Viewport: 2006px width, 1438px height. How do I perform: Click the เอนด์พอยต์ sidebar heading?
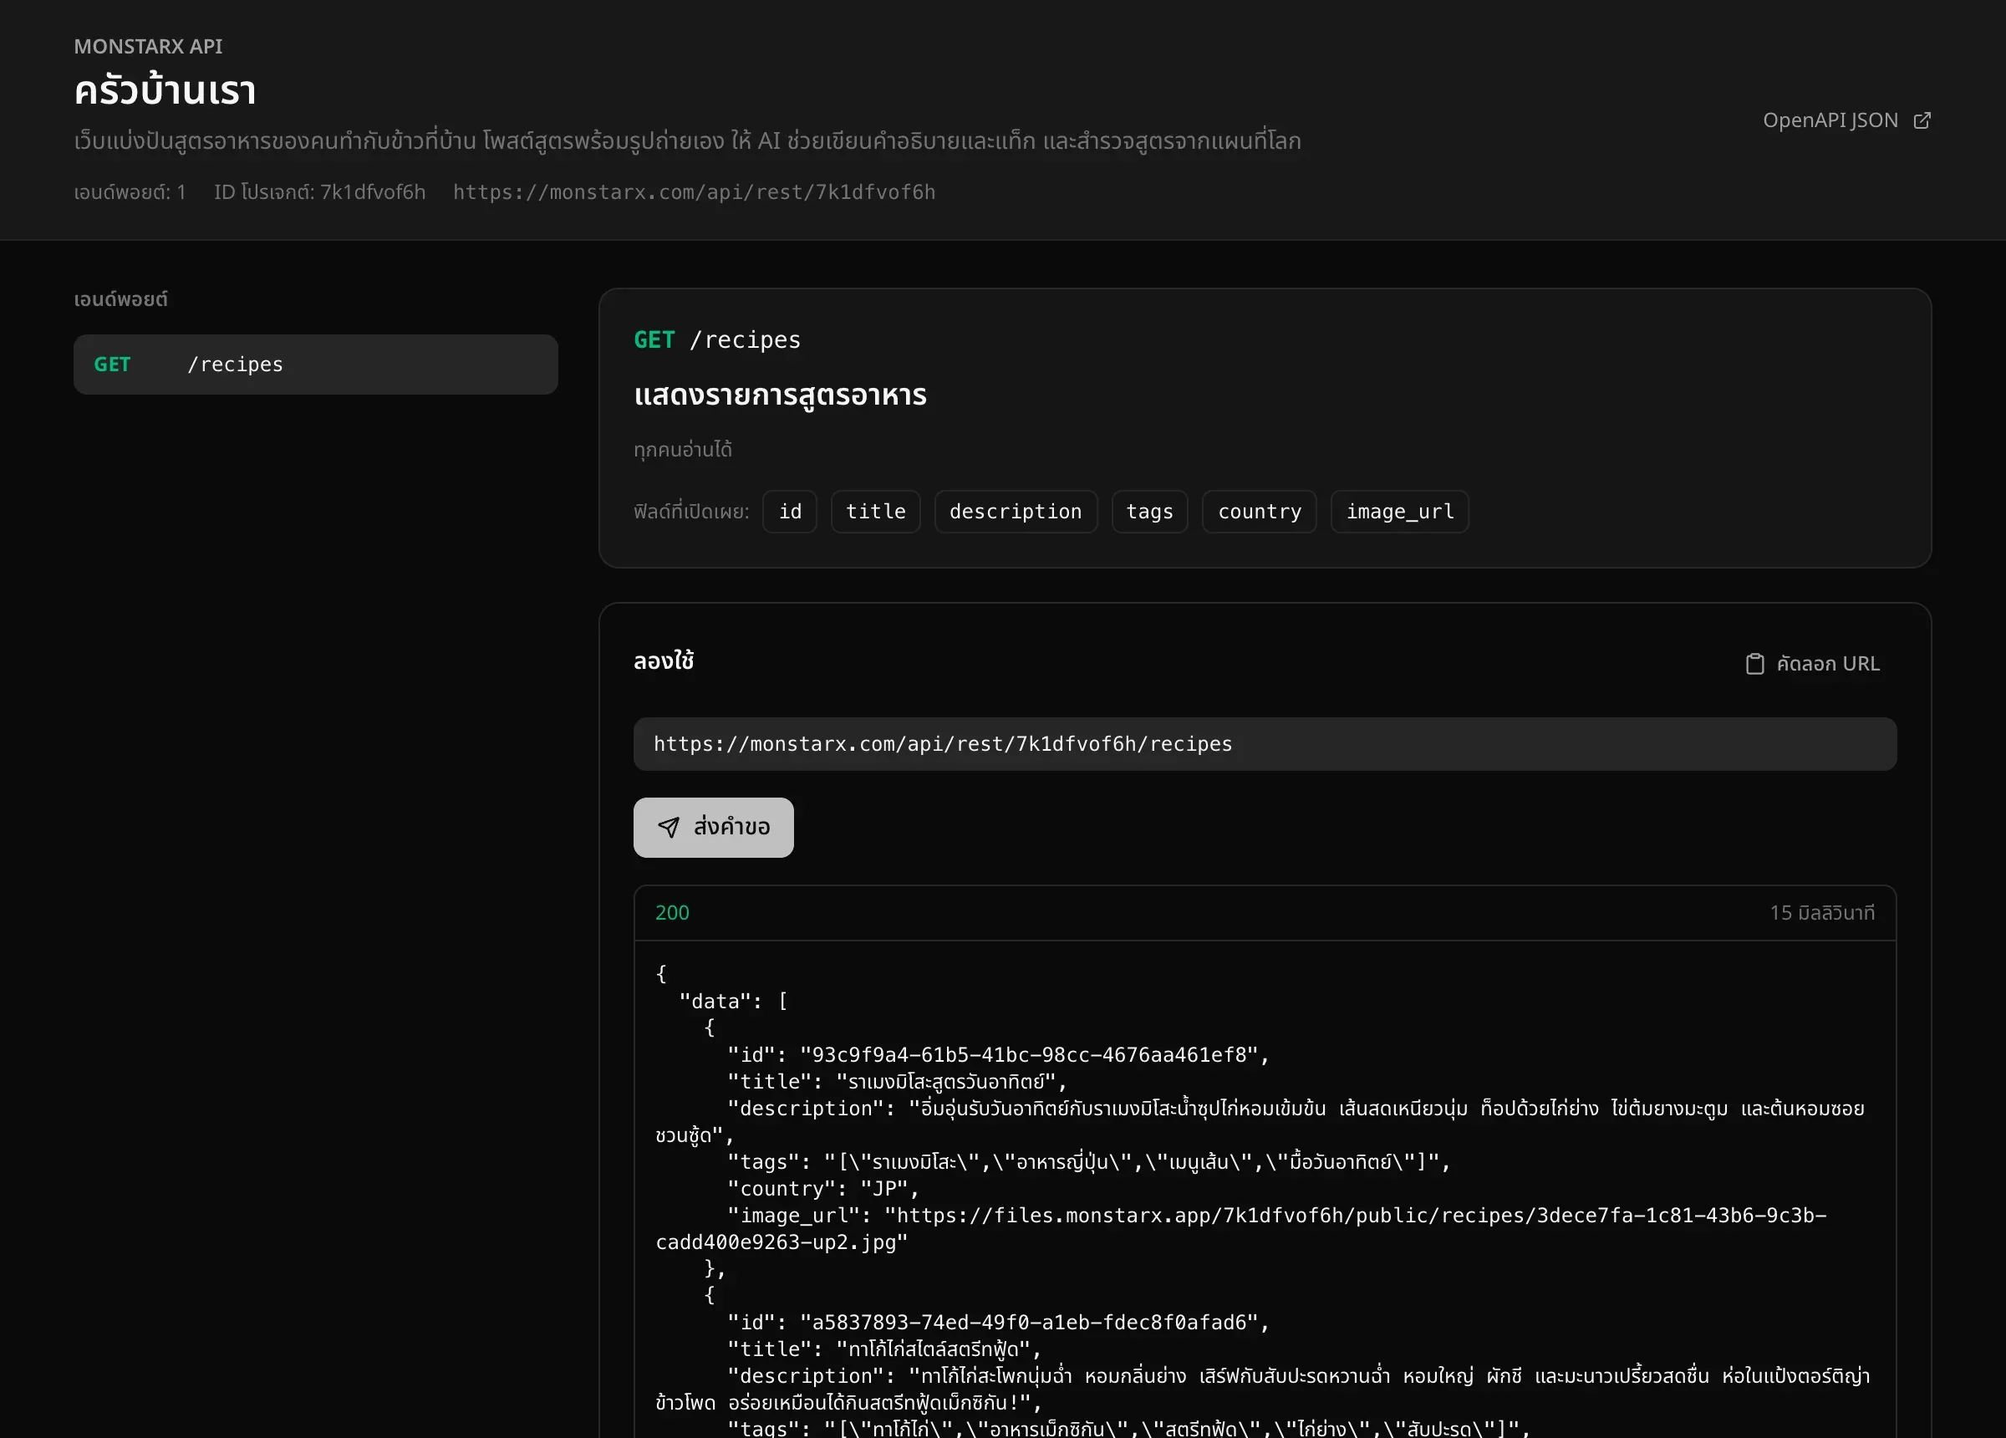(x=120, y=299)
